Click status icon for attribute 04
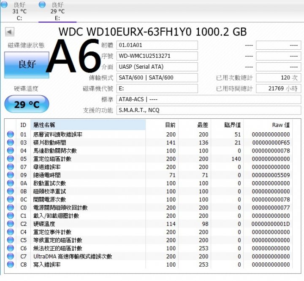This screenshot has height=281, width=304. 11,150
